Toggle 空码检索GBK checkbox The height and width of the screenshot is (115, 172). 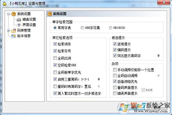point(55,65)
